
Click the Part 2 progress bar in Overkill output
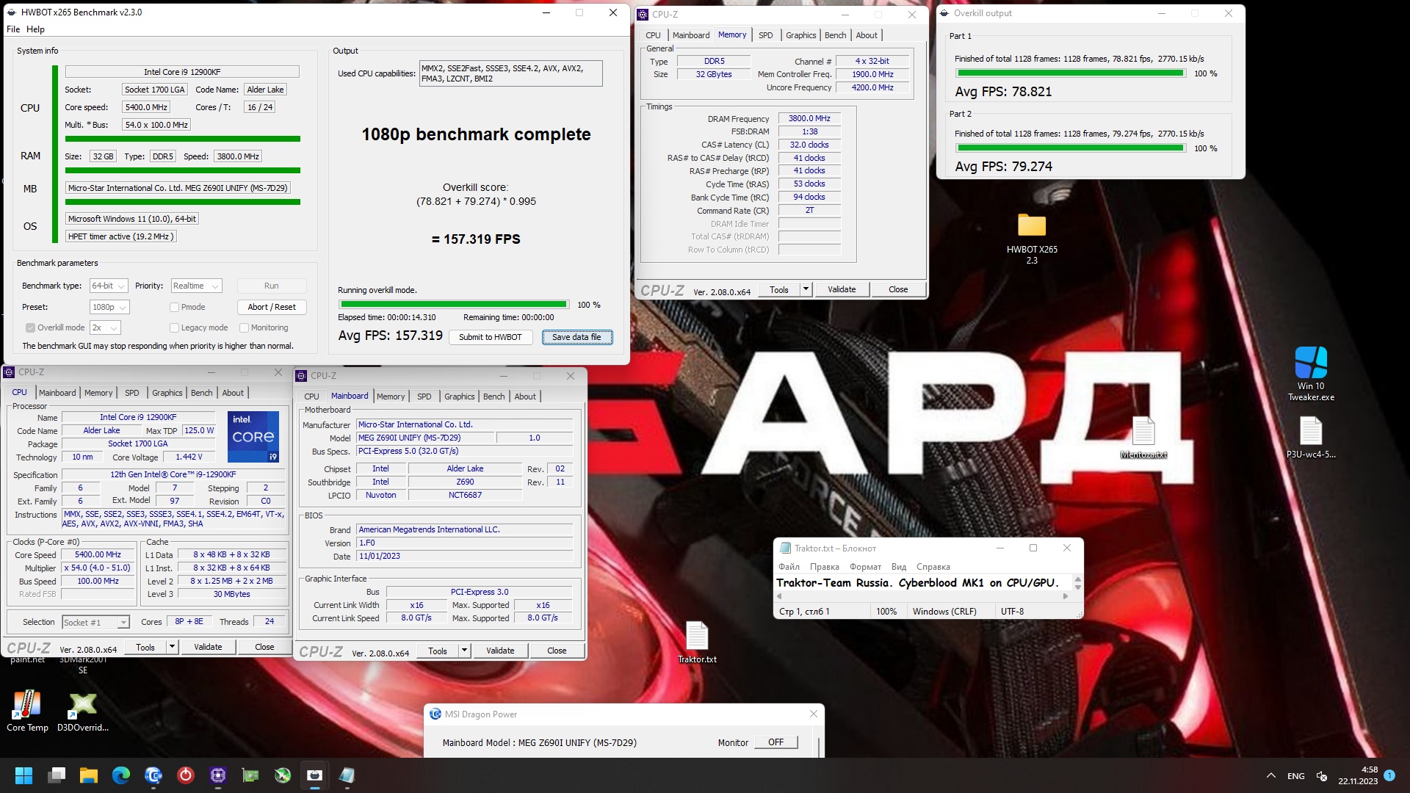(x=1071, y=148)
